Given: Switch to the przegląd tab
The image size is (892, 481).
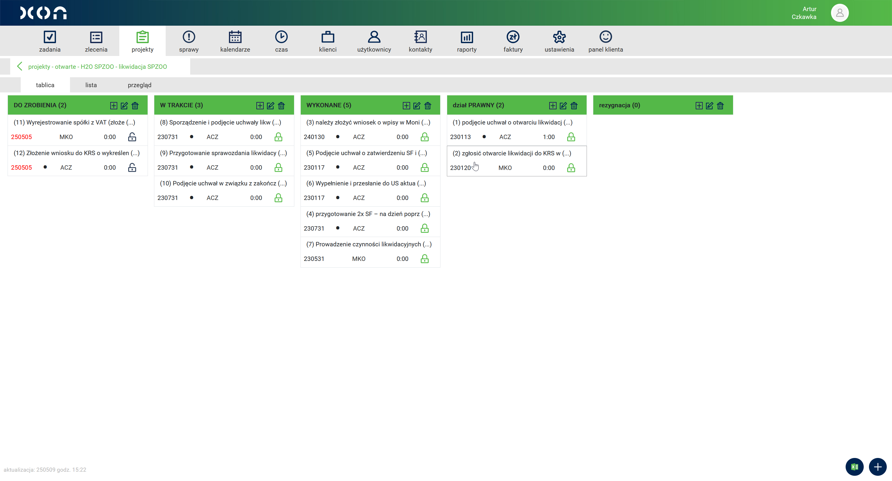Looking at the screenshot, I should click(139, 85).
